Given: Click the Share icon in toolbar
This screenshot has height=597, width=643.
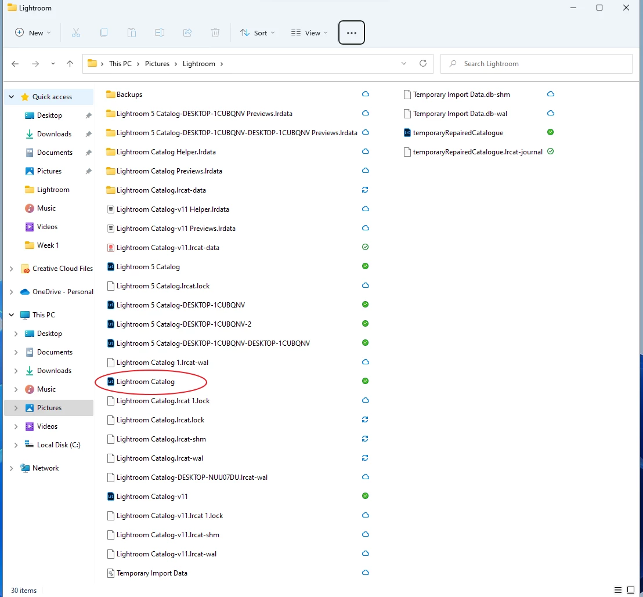Looking at the screenshot, I should coord(187,33).
